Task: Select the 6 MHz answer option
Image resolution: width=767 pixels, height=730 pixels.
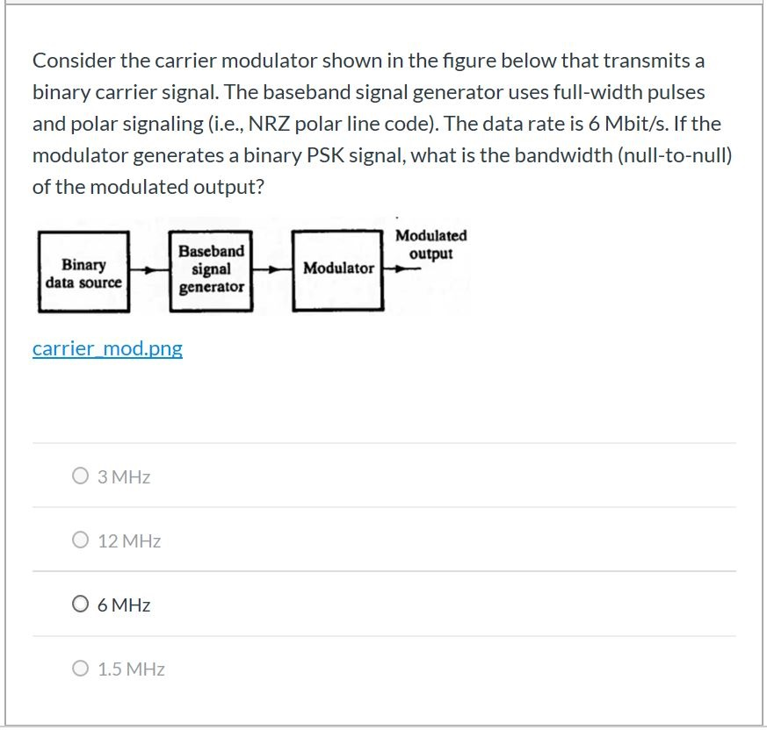Action: pyautogui.click(x=80, y=603)
